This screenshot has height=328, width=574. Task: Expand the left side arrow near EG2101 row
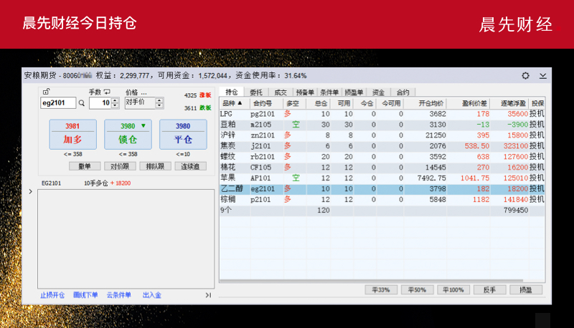30,192
